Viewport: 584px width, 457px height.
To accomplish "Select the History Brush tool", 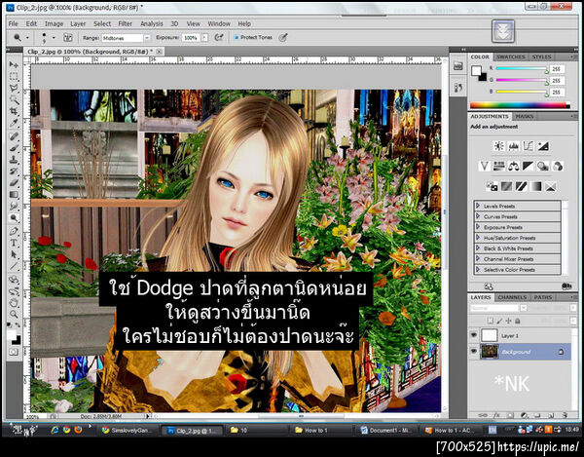I will [14, 171].
